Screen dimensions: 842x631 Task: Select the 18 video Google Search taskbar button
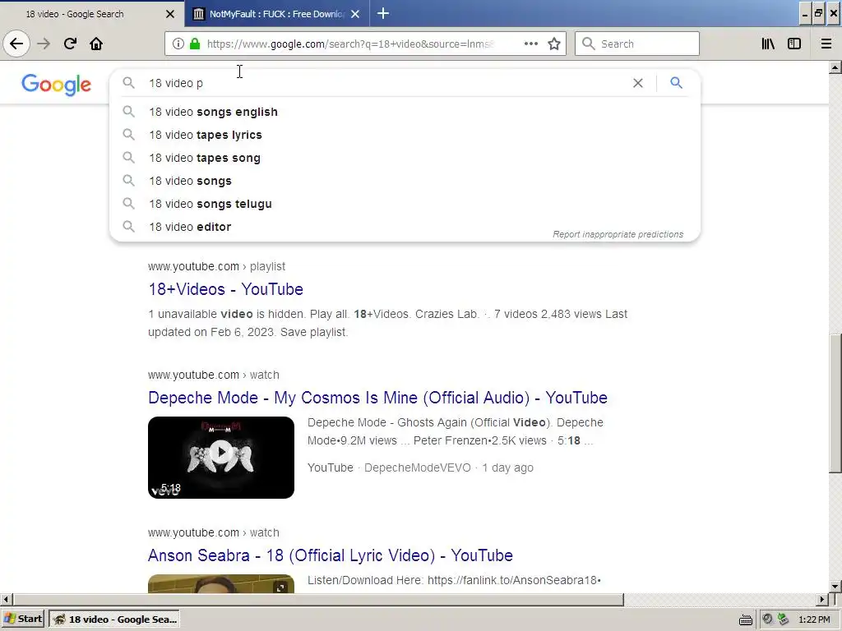click(113, 619)
